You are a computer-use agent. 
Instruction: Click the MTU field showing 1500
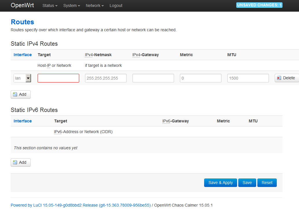point(248,78)
